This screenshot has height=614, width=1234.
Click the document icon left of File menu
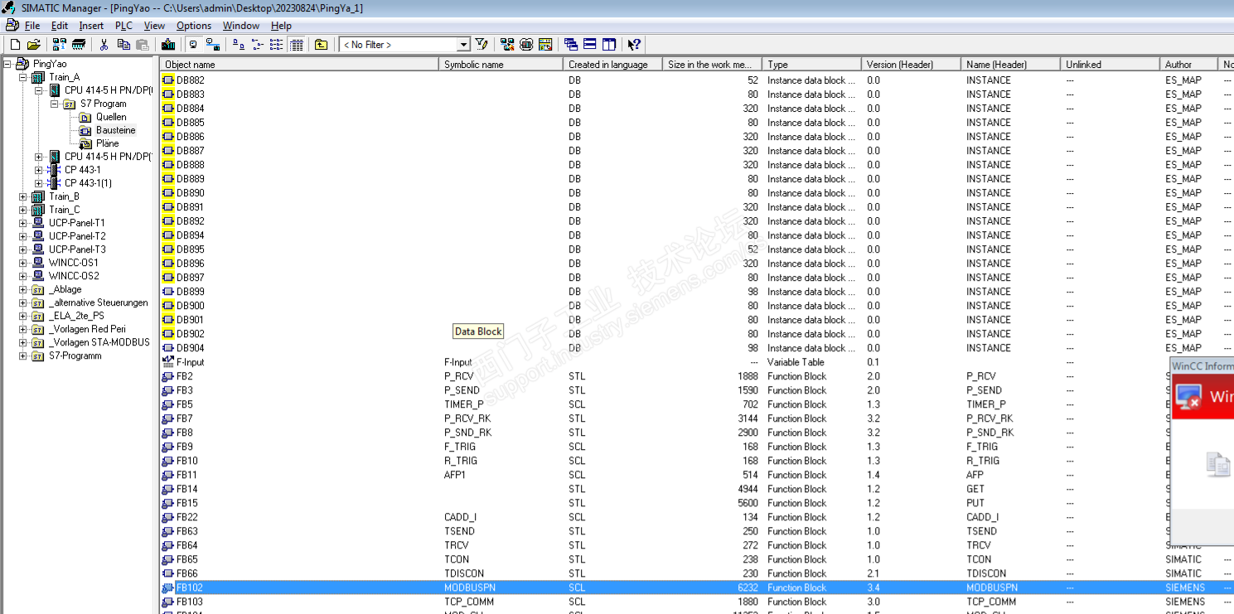point(12,26)
